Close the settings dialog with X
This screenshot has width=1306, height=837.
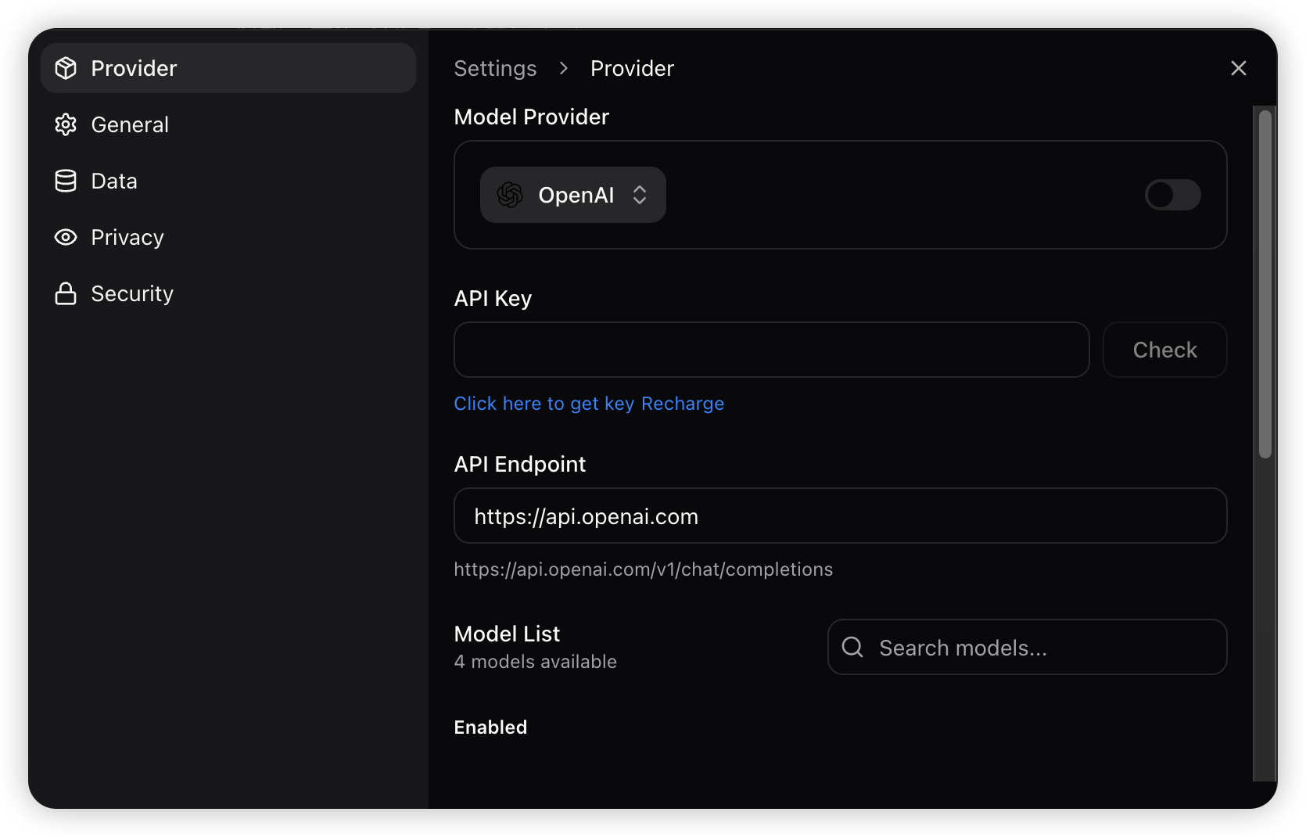1238,68
